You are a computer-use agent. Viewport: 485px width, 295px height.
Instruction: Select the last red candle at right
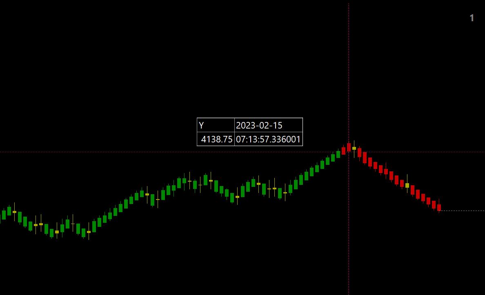[439, 206]
